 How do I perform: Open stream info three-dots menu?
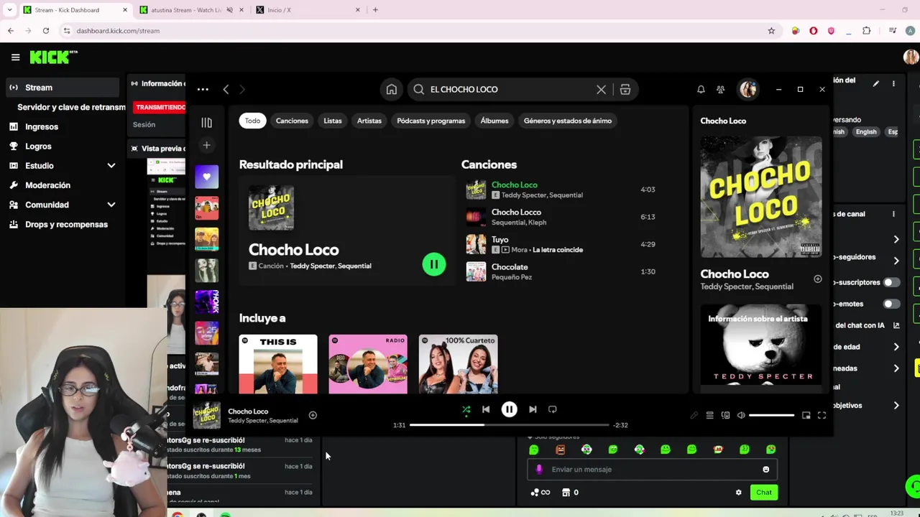[893, 83]
